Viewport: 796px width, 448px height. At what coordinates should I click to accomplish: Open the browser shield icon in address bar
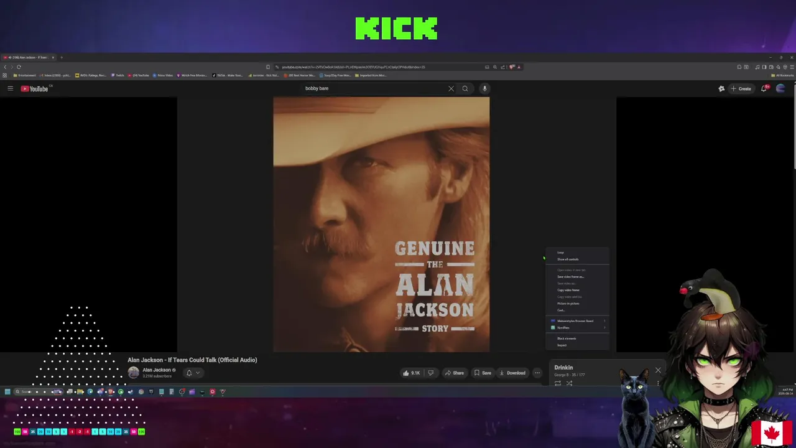point(511,67)
